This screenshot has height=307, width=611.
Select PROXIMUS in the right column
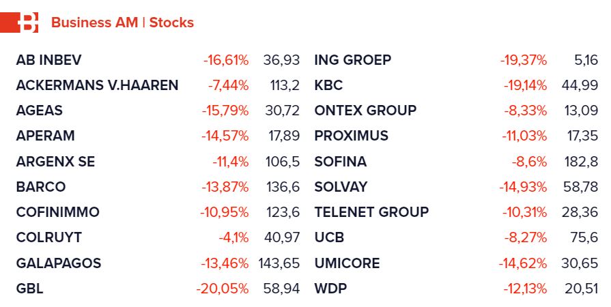point(351,136)
